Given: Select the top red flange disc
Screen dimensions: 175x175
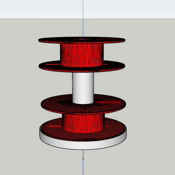Looking at the screenshot, I should [82, 40].
